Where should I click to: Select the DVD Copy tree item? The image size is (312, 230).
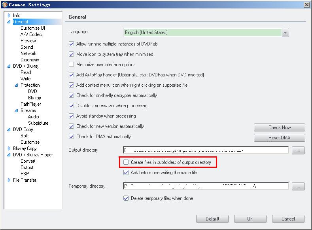[x=23, y=129]
